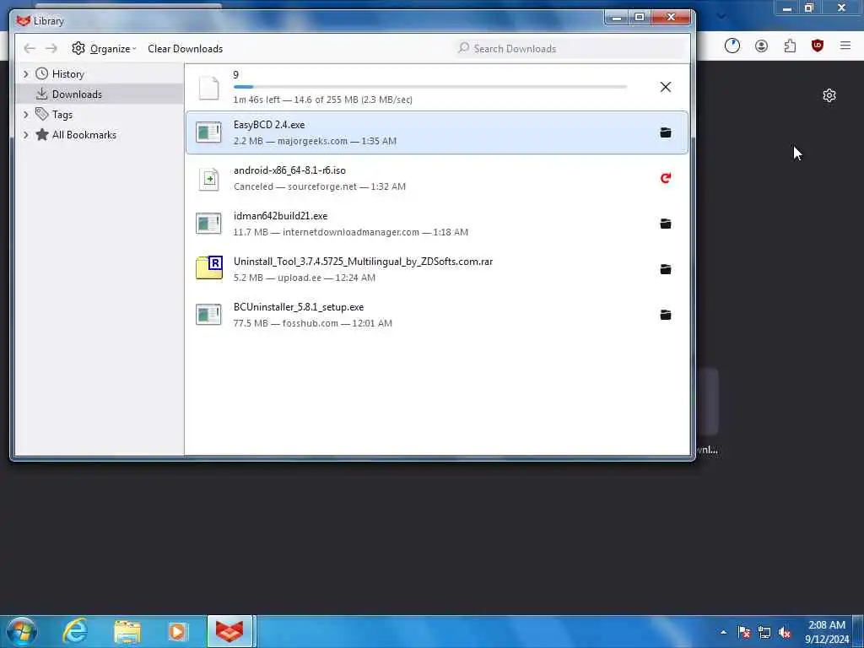
Task: Open the Action Center flag icon
Action: (744, 632)
